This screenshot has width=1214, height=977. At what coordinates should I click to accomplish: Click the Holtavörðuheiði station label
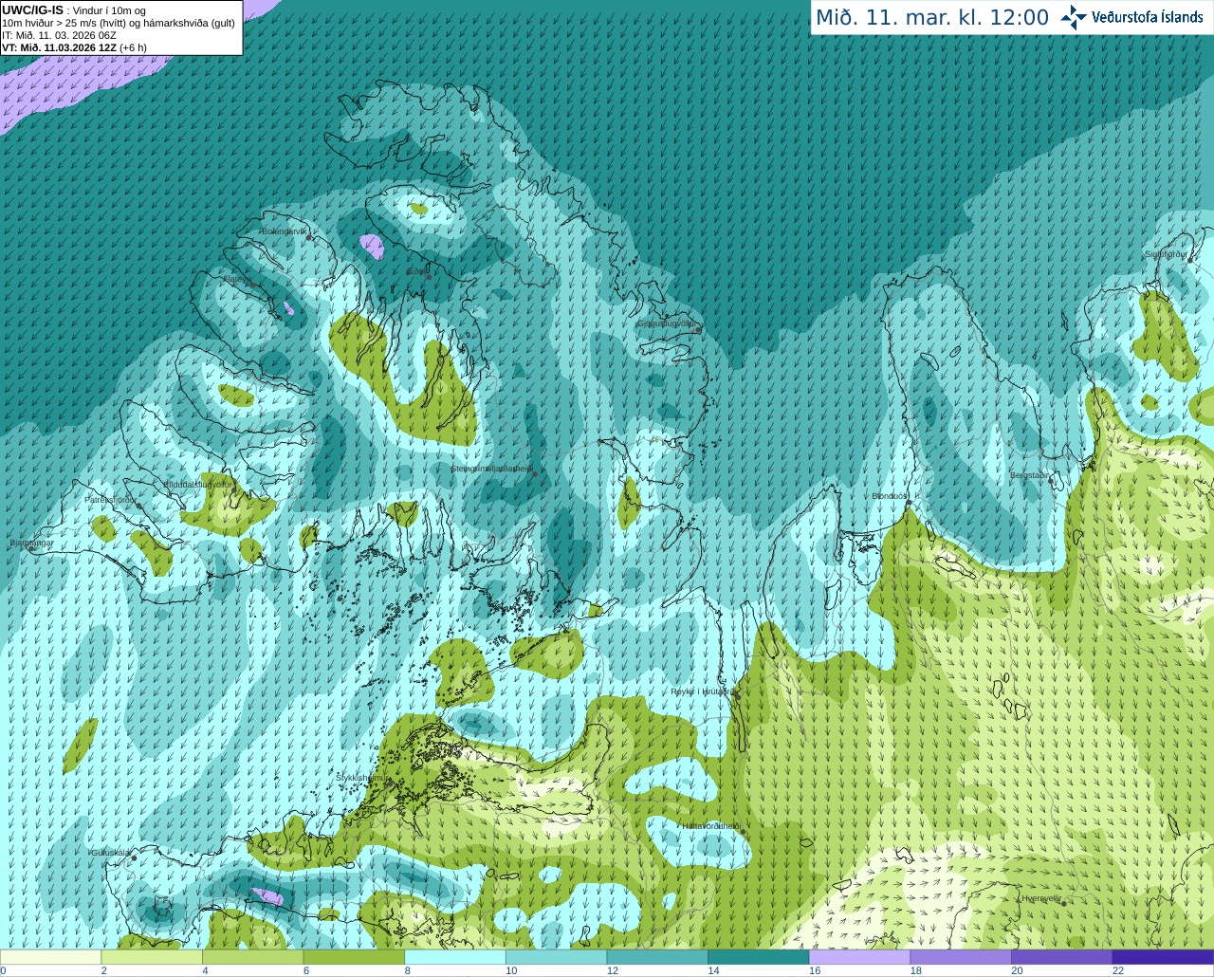(x=710, y=826)
